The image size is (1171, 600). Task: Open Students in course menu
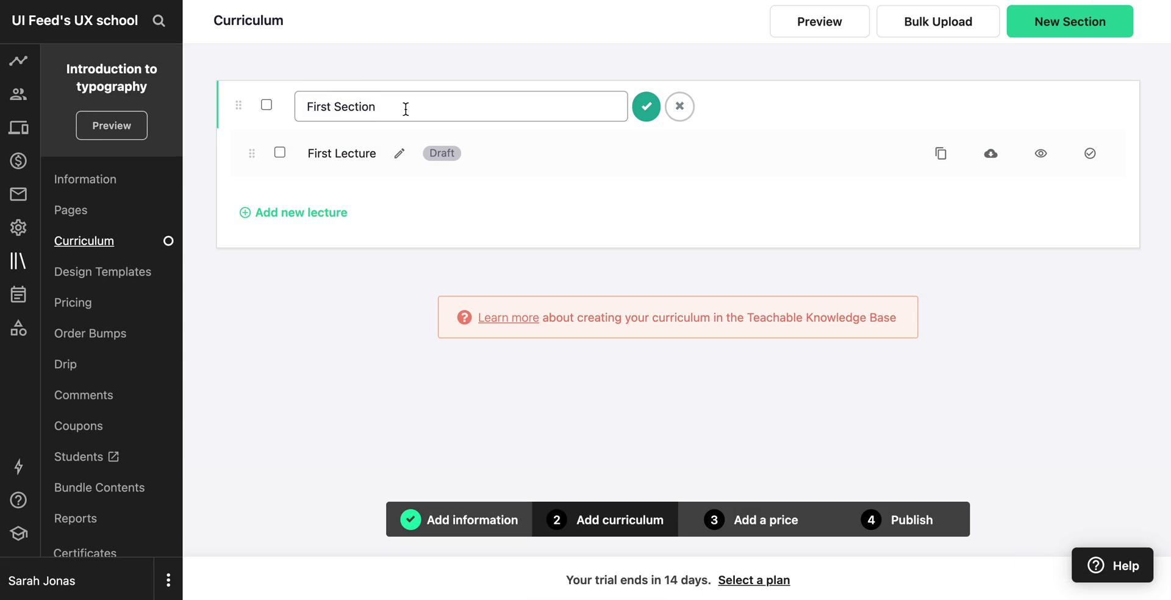(x=79, y=457)
